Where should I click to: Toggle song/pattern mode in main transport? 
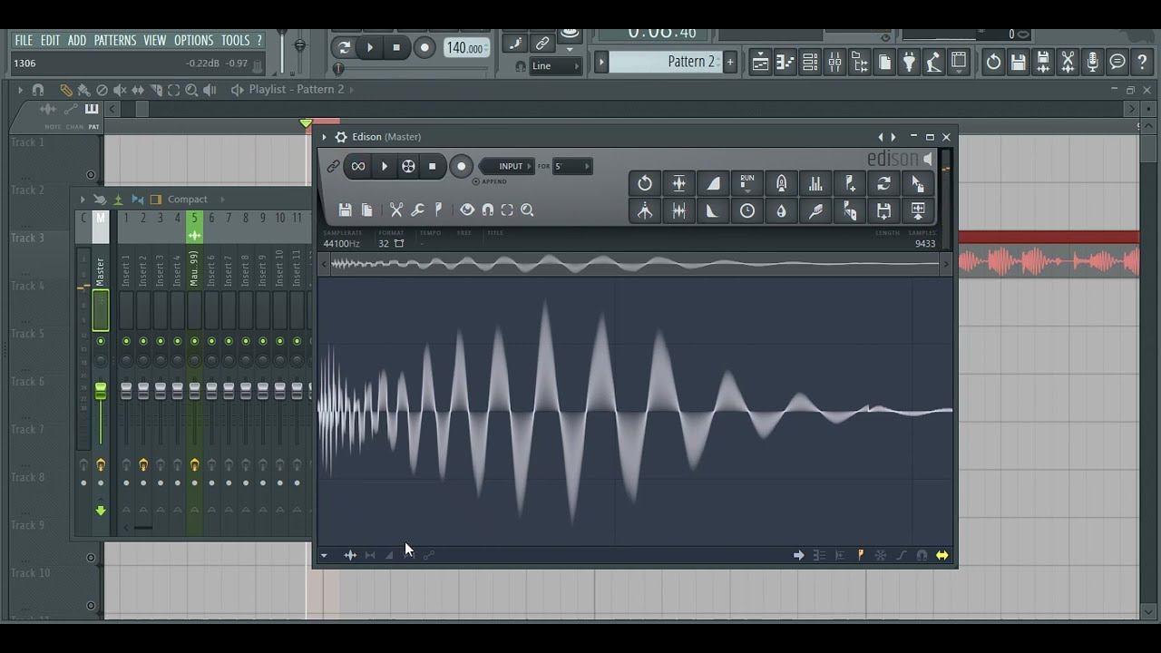point(344,48)
